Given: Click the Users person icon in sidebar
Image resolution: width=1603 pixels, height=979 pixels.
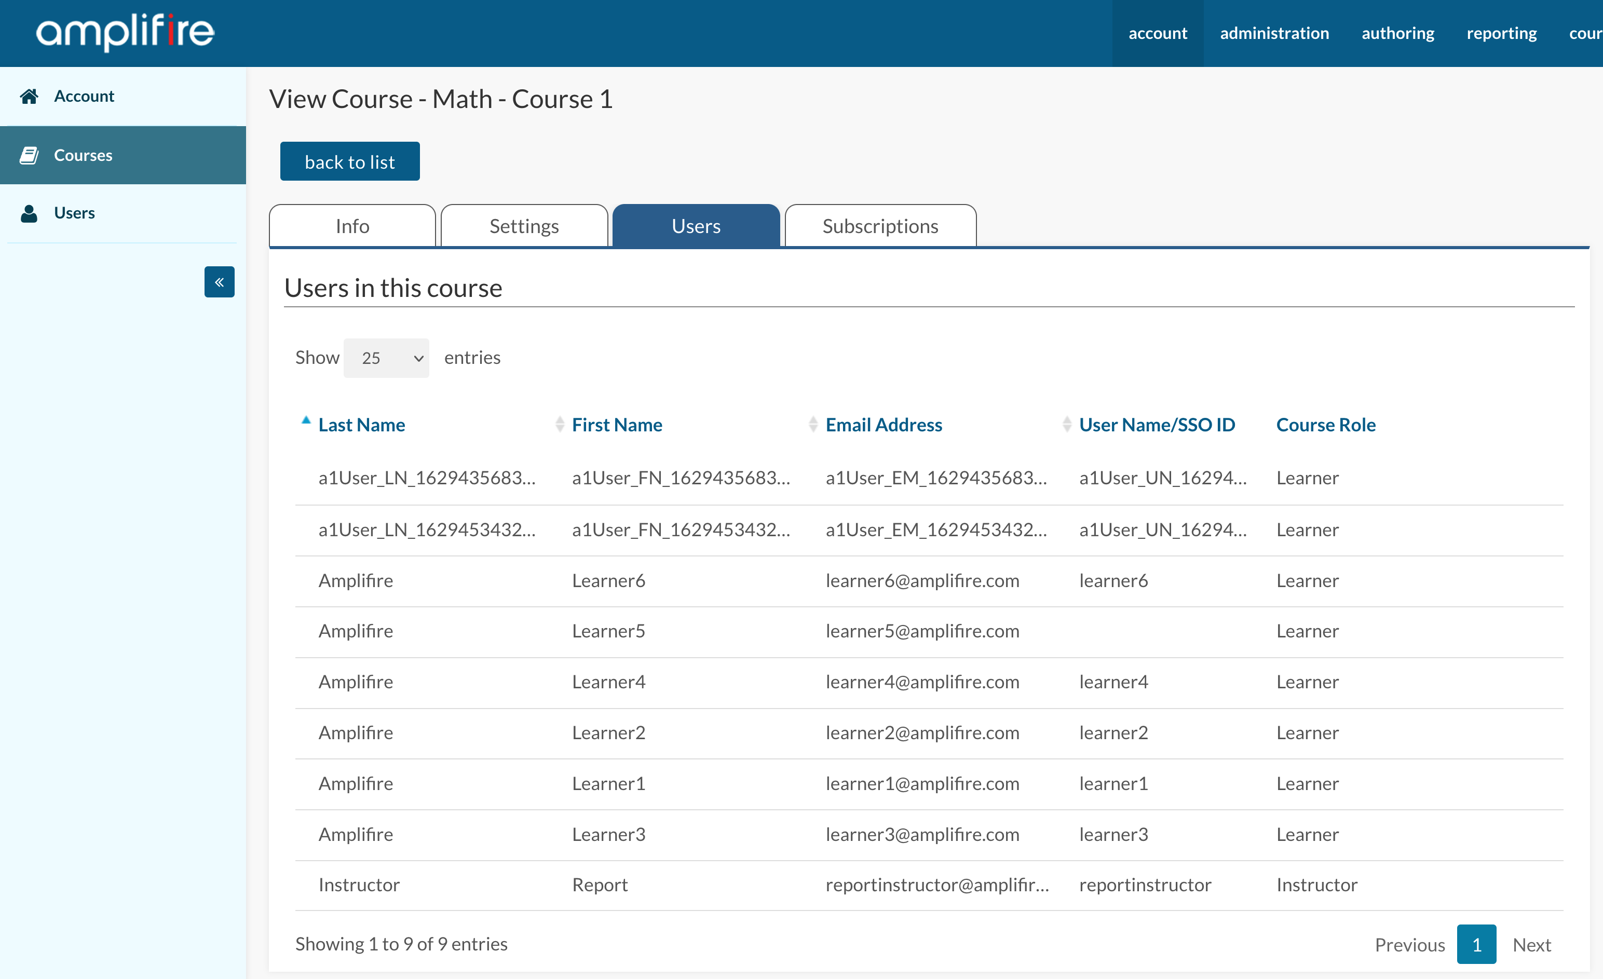Looking at the screenshot, I should 29,213.
